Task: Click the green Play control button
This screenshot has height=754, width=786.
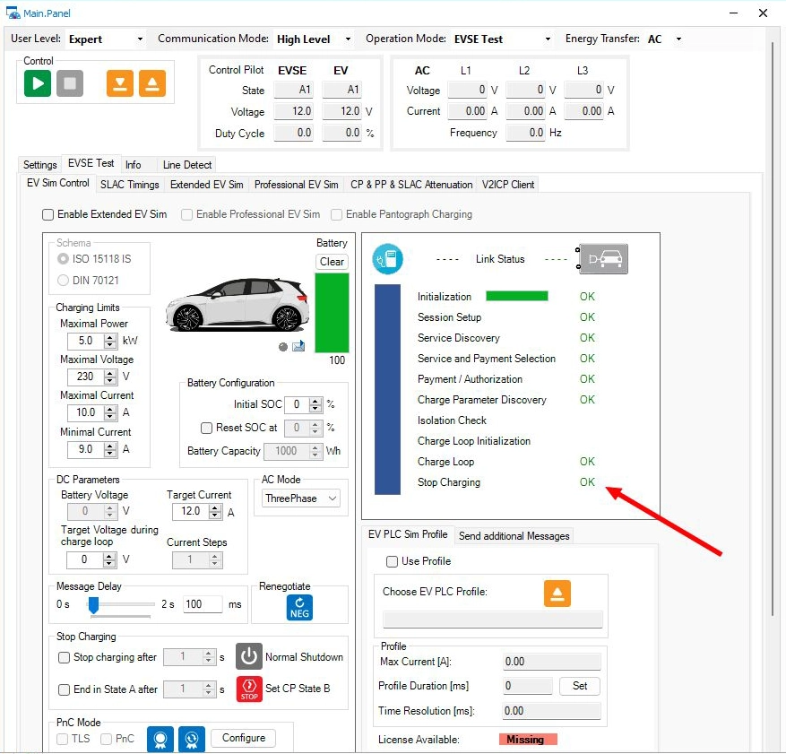Action: 38,83
